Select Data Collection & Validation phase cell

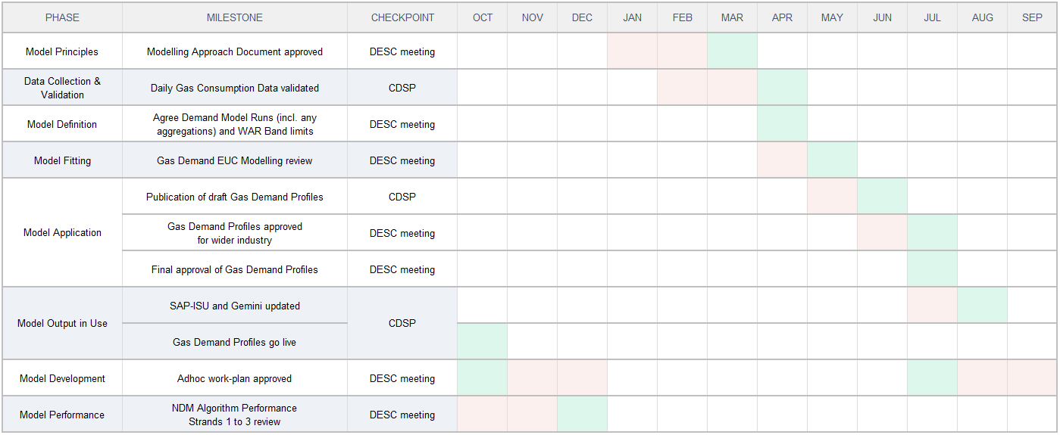[62, 88]
